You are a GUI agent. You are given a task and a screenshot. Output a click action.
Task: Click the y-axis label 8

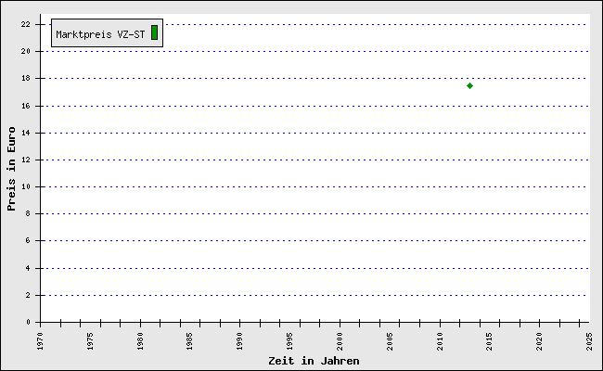pos(28,213)
